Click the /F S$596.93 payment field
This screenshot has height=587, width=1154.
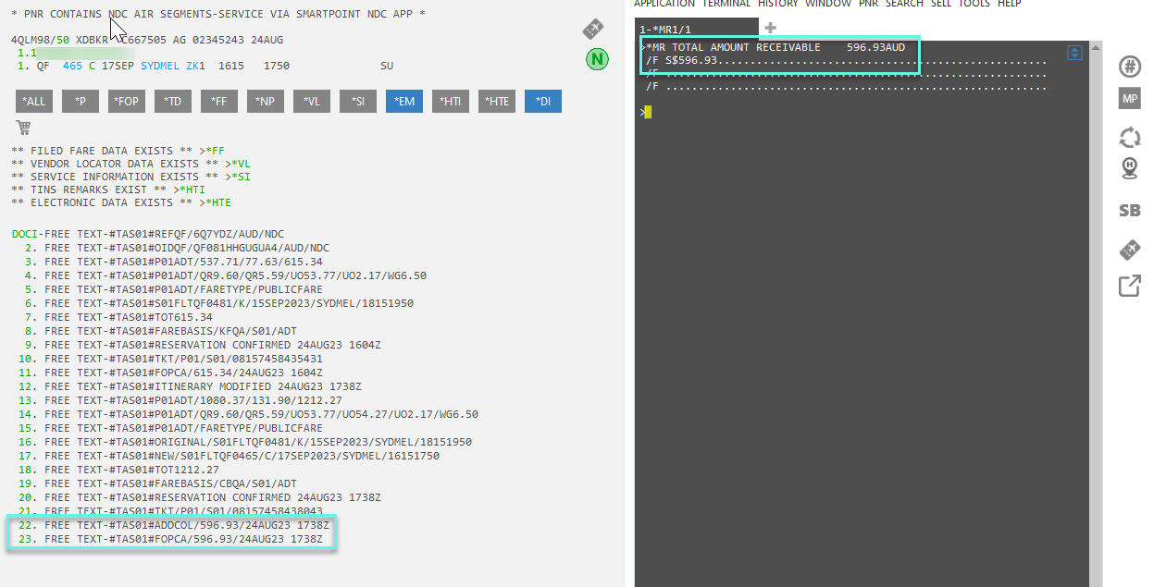(x=847, y=60)
